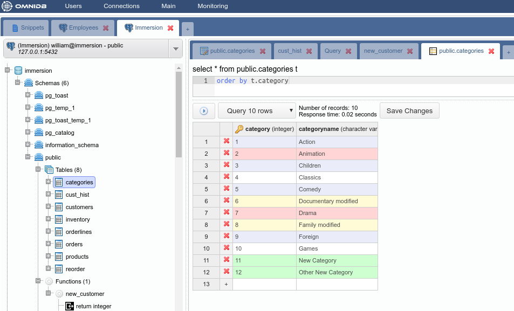
Task: Expand the information_schema node
Action: click(x=28, y=144)
